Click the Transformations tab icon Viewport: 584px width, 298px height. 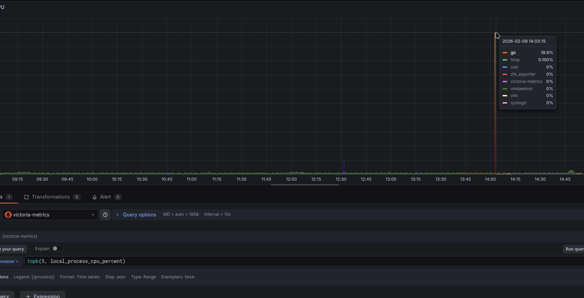point(26,197)
